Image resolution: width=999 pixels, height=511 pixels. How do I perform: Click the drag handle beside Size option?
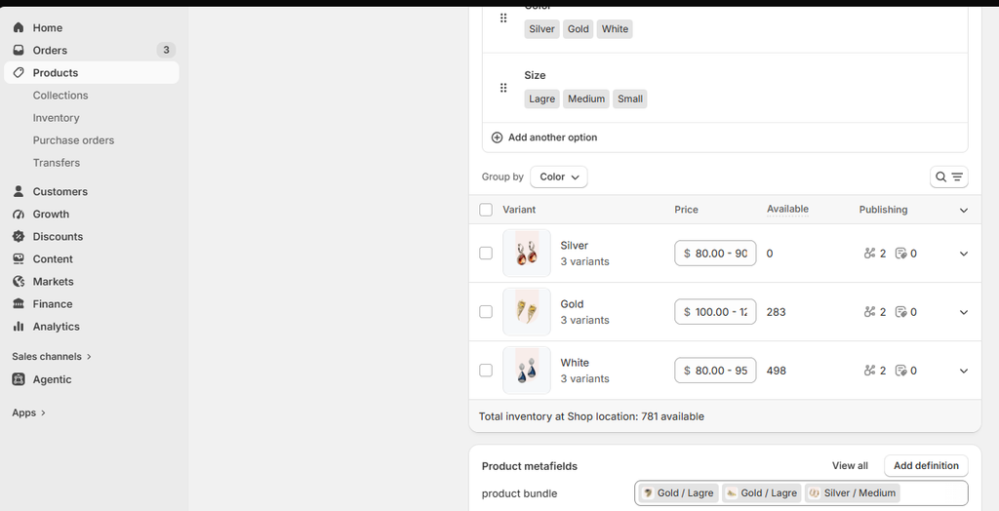point(503,88)
